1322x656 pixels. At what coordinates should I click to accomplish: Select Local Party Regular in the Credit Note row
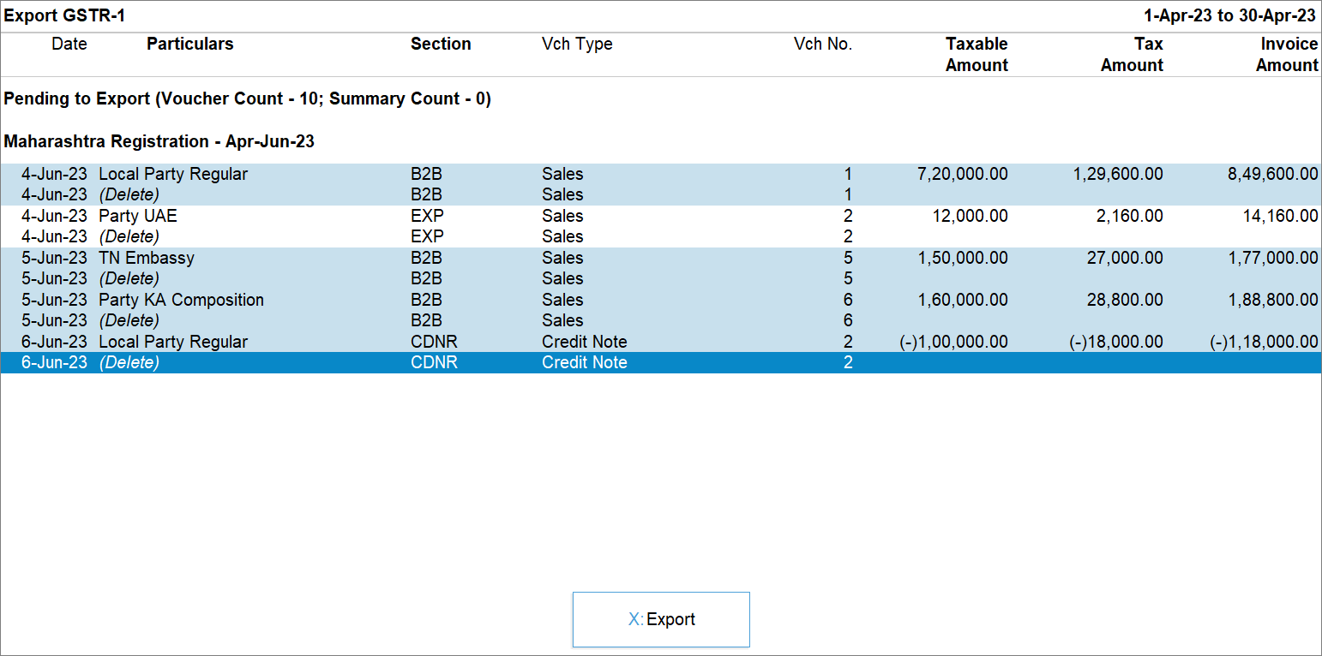pyautogui.click(x=173, y=342)
